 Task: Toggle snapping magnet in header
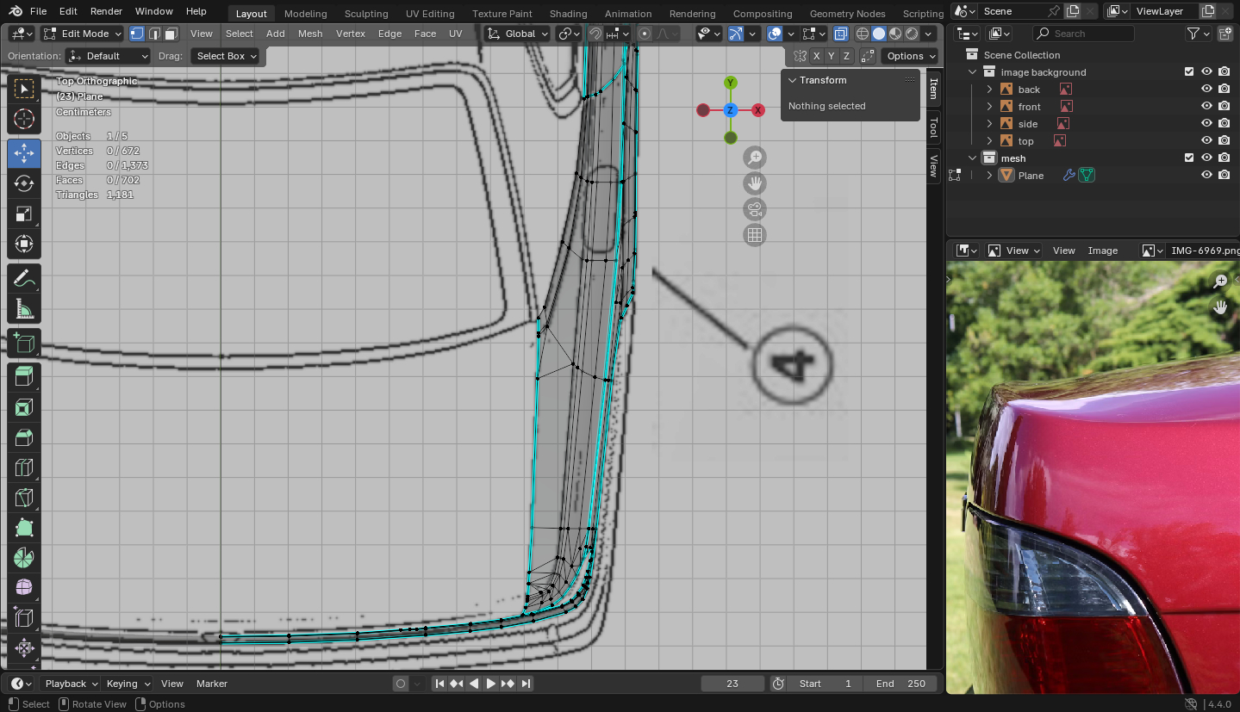click(x=595, y=34)
